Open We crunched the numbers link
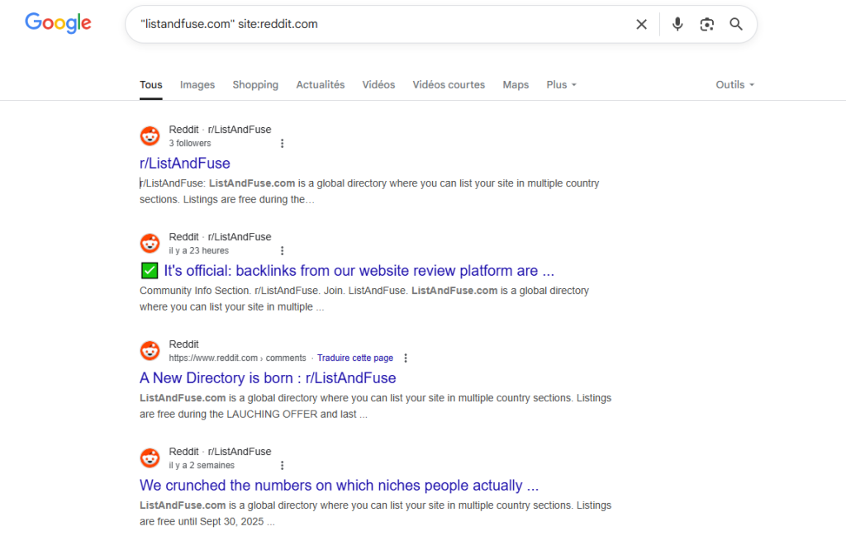Screen dimensions: 846x536 click(339, 486)
